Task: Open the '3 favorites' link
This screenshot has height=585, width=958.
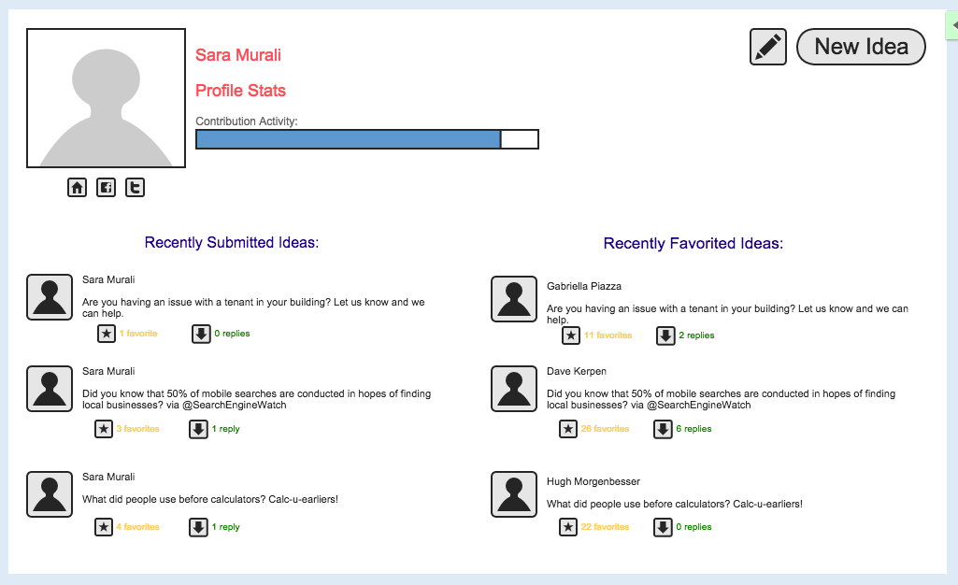Action: (138, 429)
